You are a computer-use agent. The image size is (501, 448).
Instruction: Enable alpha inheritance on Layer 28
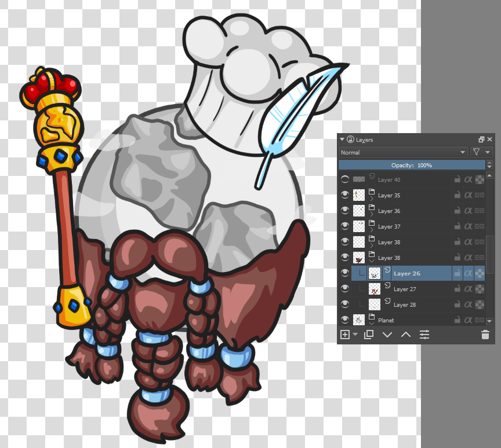tap(468, 304)
